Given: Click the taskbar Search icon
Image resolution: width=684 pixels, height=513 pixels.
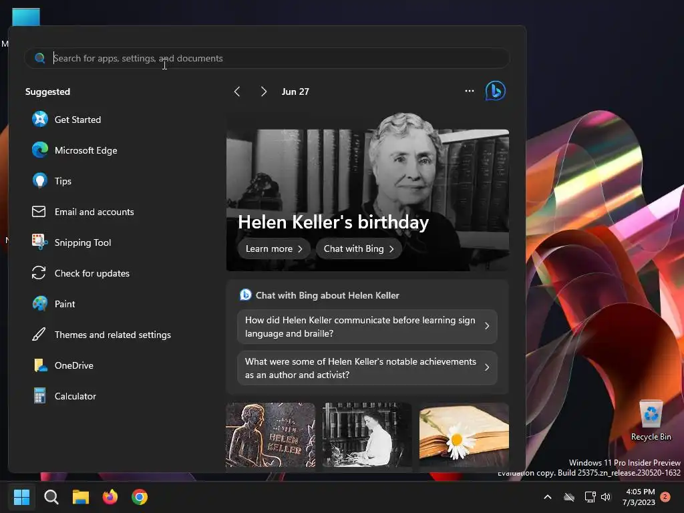Looking at the screenshot, I should coord(51,496).
